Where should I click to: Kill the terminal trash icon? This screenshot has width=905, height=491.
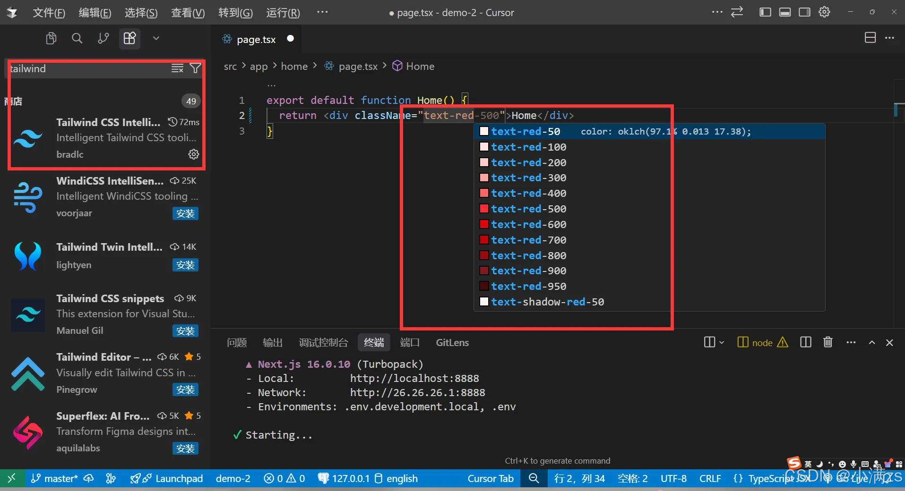click(x=827, y=342)
